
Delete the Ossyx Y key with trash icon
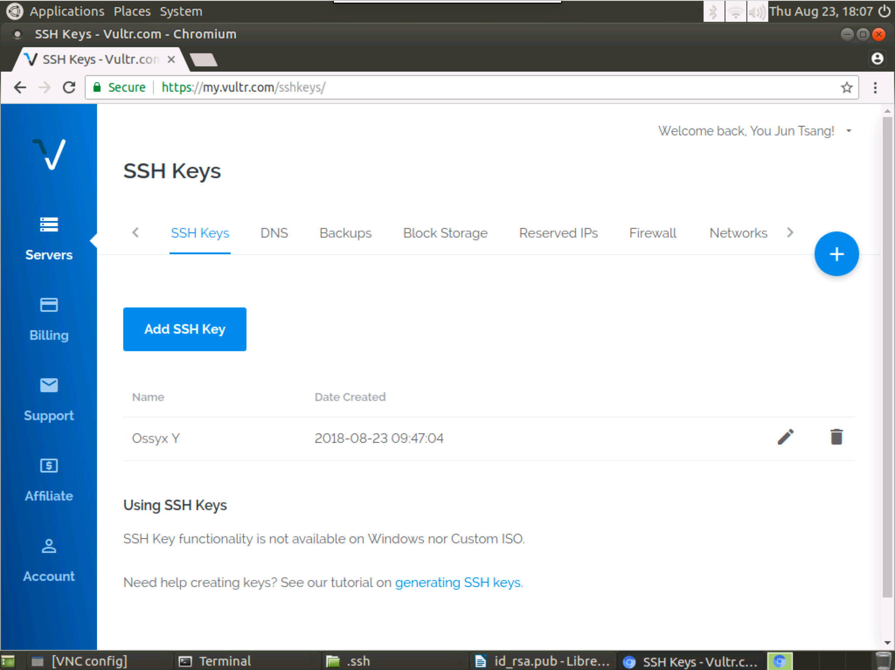tap(836, 437)
